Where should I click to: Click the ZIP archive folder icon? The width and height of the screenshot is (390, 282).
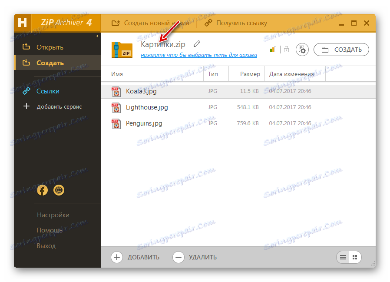click(x=122, y=50)
